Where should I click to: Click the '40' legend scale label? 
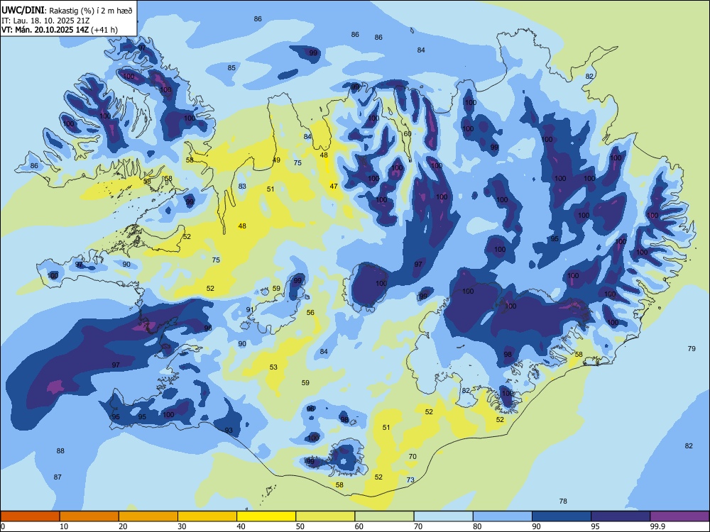click(241, 526)
